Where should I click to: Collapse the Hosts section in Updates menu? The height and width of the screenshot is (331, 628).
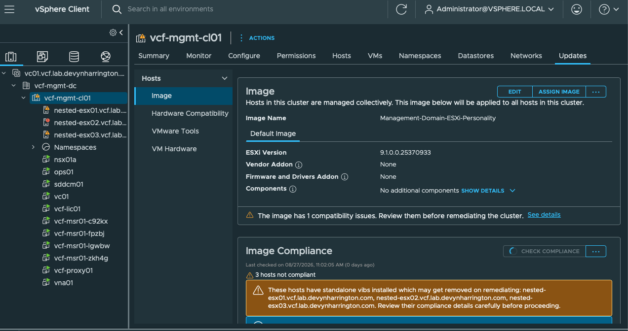[x=225, y=78]
